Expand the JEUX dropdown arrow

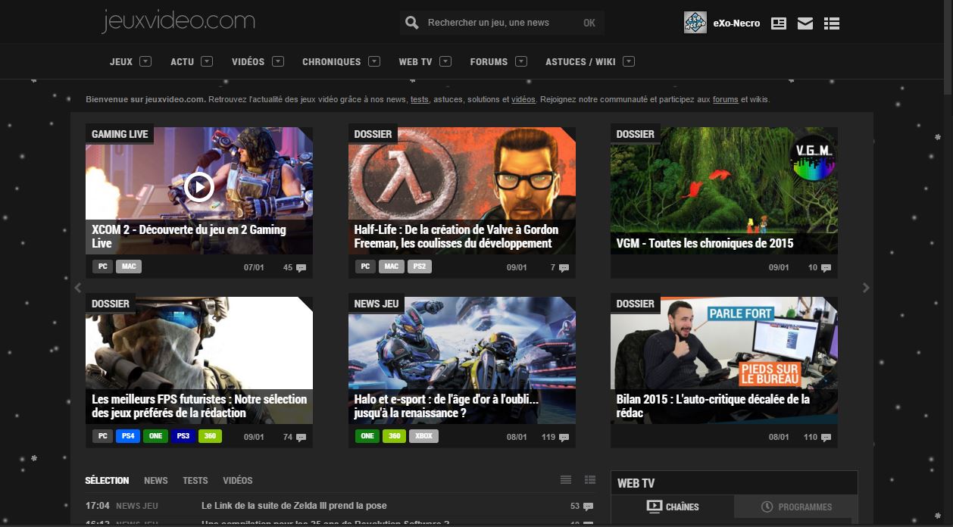pyautogui.click(x=145, y=61)
